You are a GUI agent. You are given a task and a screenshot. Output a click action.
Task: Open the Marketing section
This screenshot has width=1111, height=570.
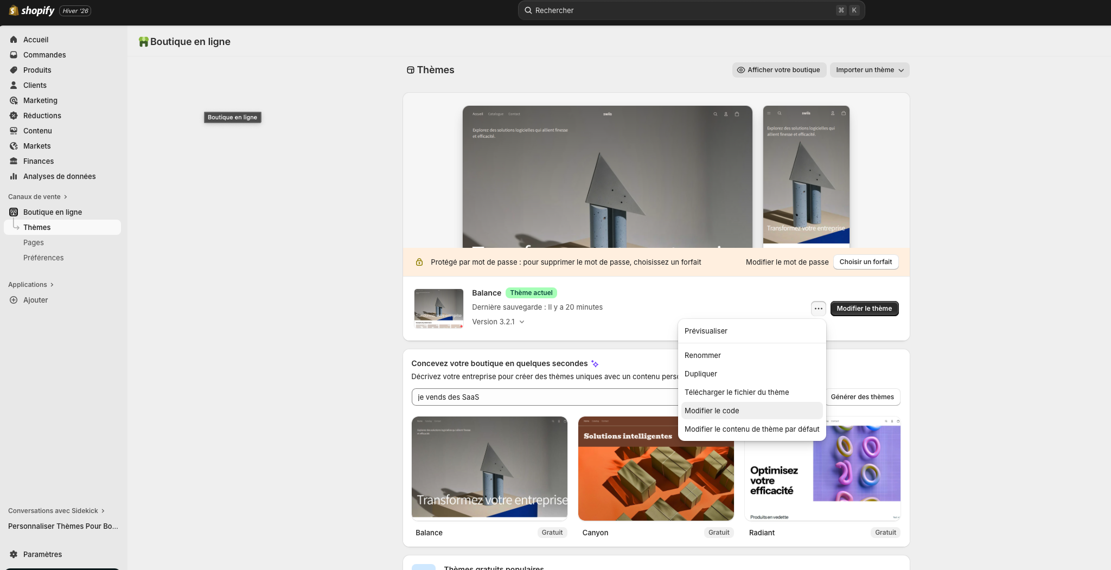tap(40, 100)
